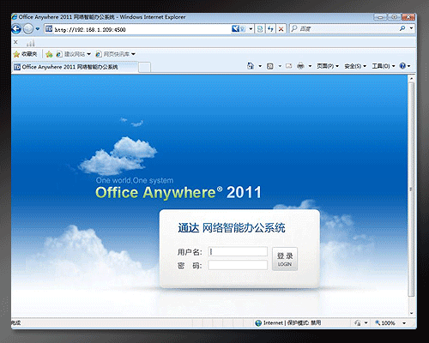Click the address bar URL 192.168.1.209:4500
The image size is (429, 343).
point(90,29)
